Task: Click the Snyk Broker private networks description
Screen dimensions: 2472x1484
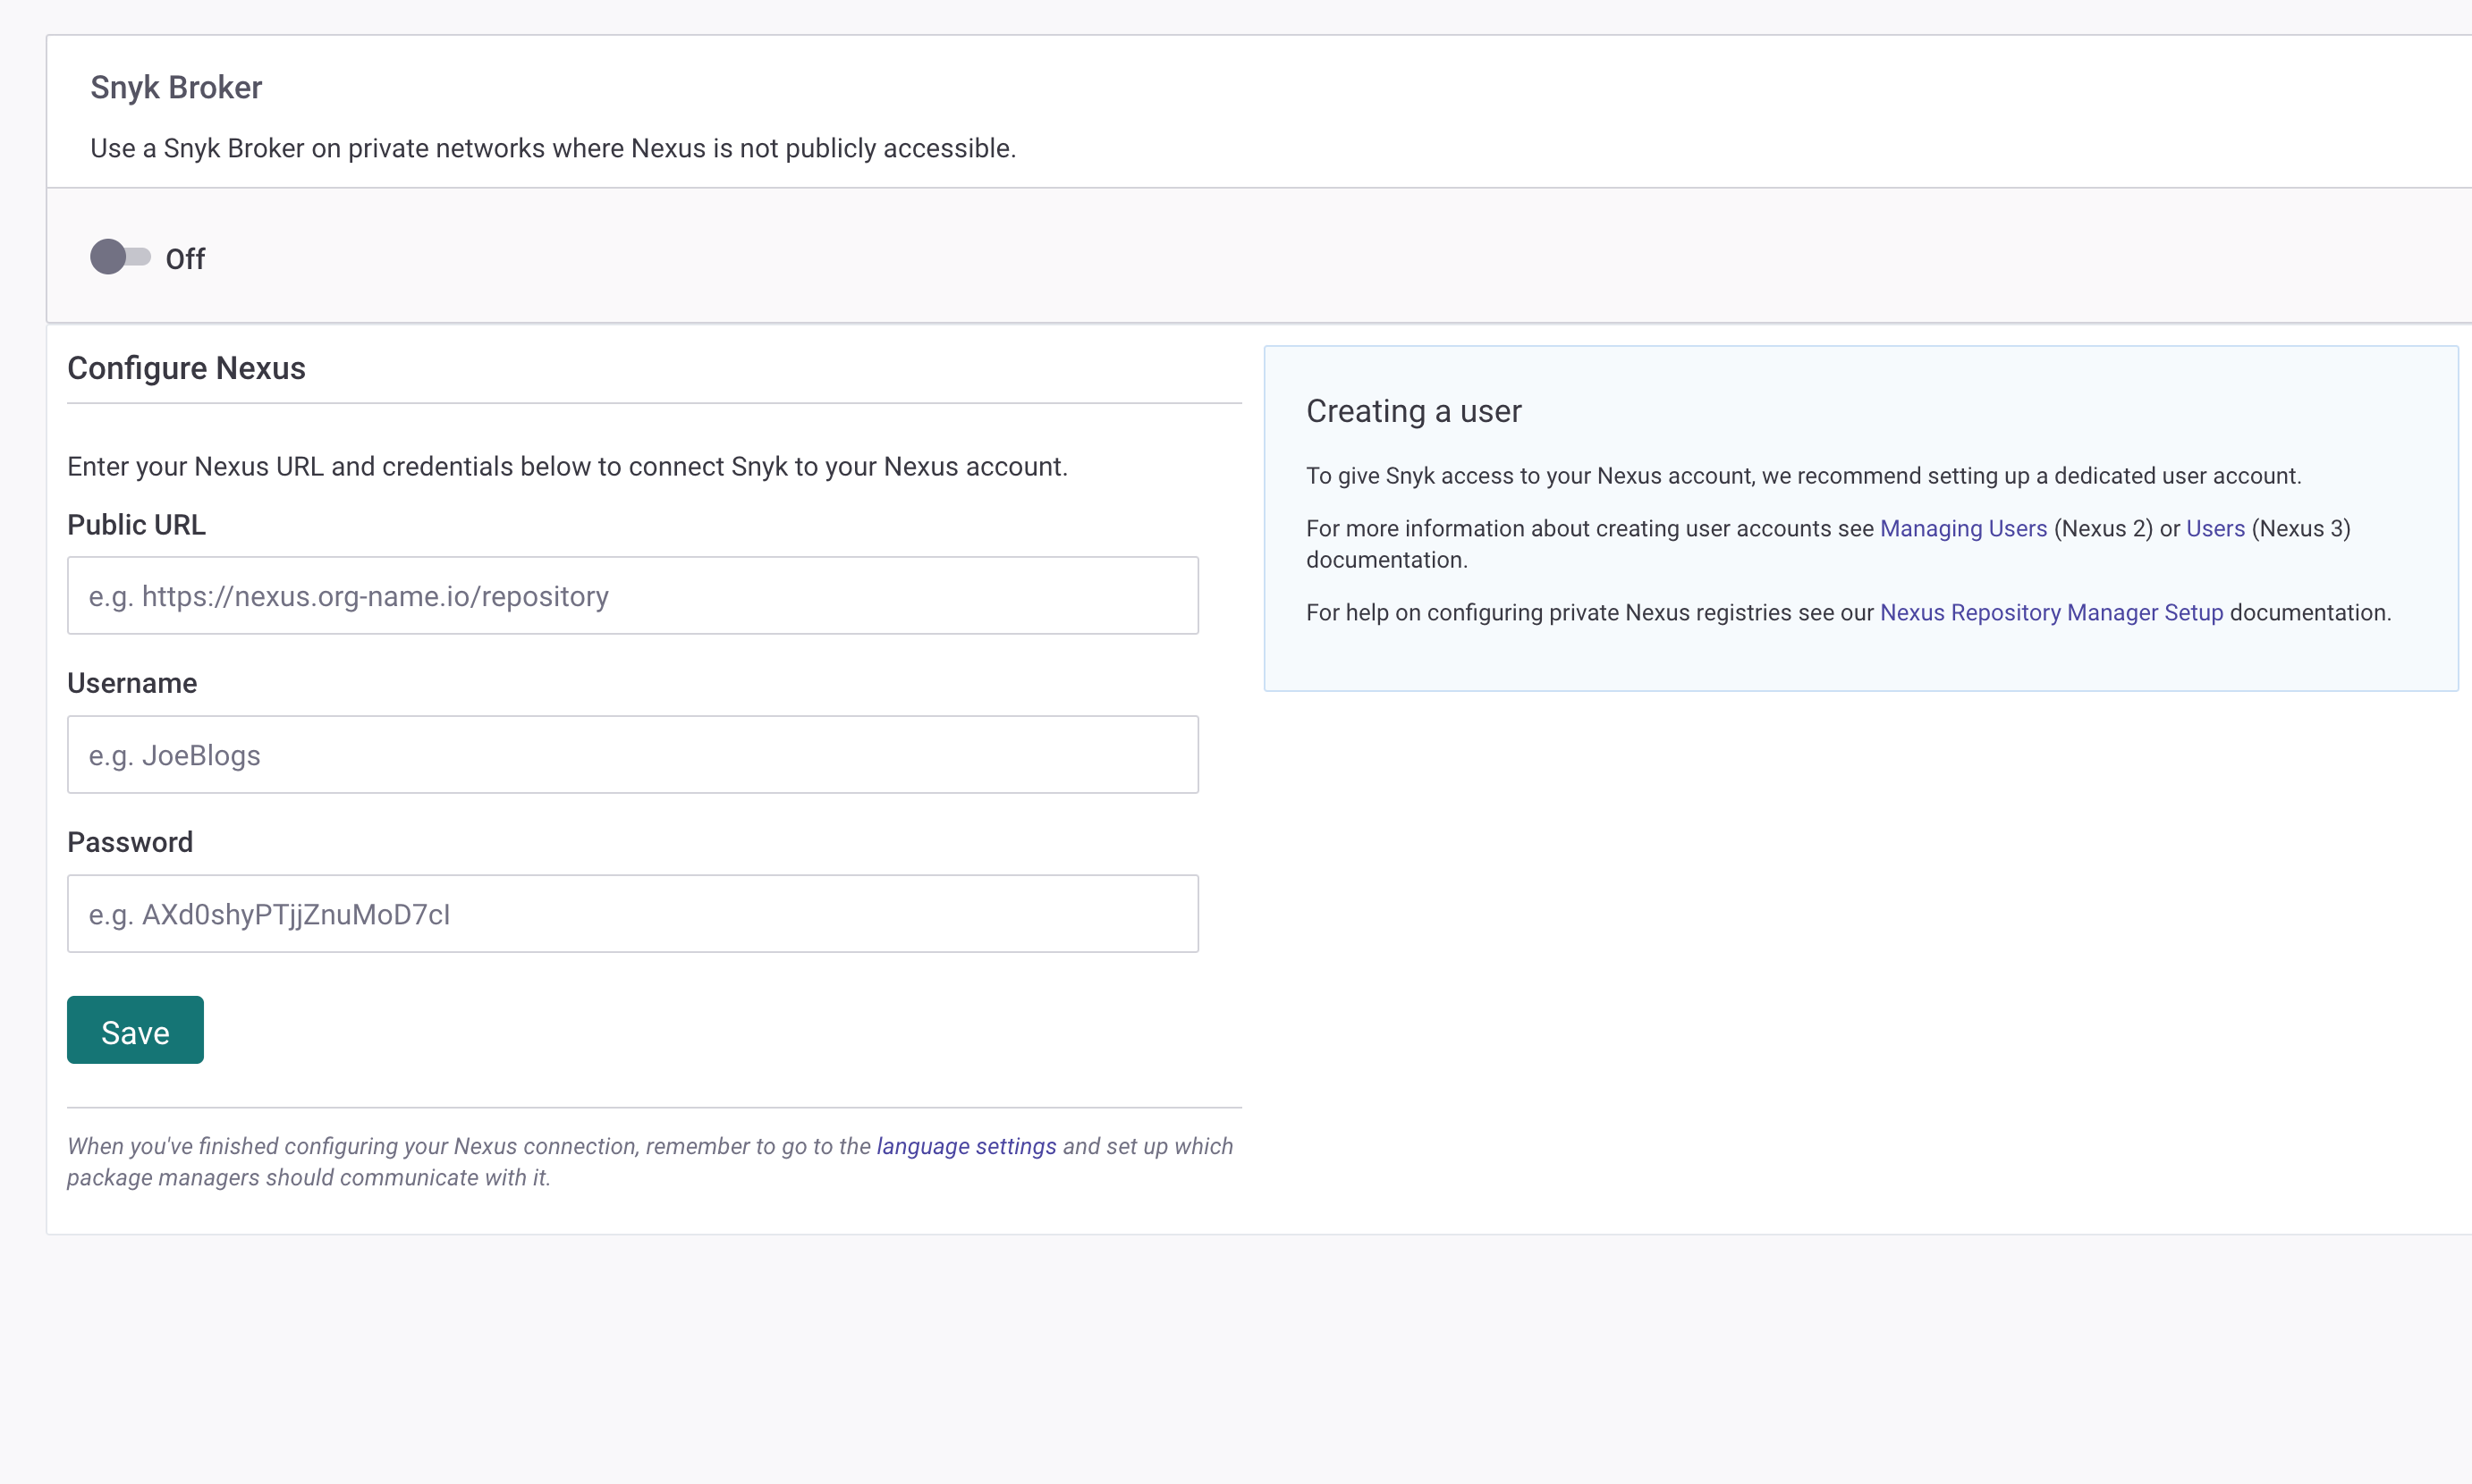Action: click(x=552, y=148)
